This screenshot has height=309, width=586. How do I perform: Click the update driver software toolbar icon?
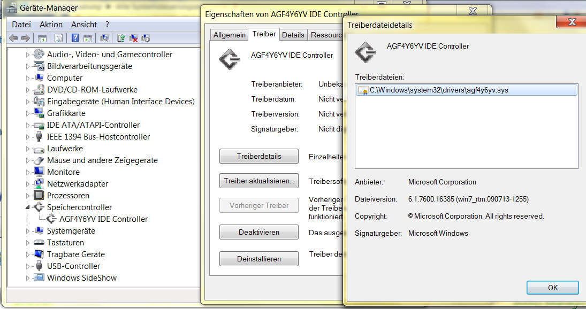[x=121, y=38]
